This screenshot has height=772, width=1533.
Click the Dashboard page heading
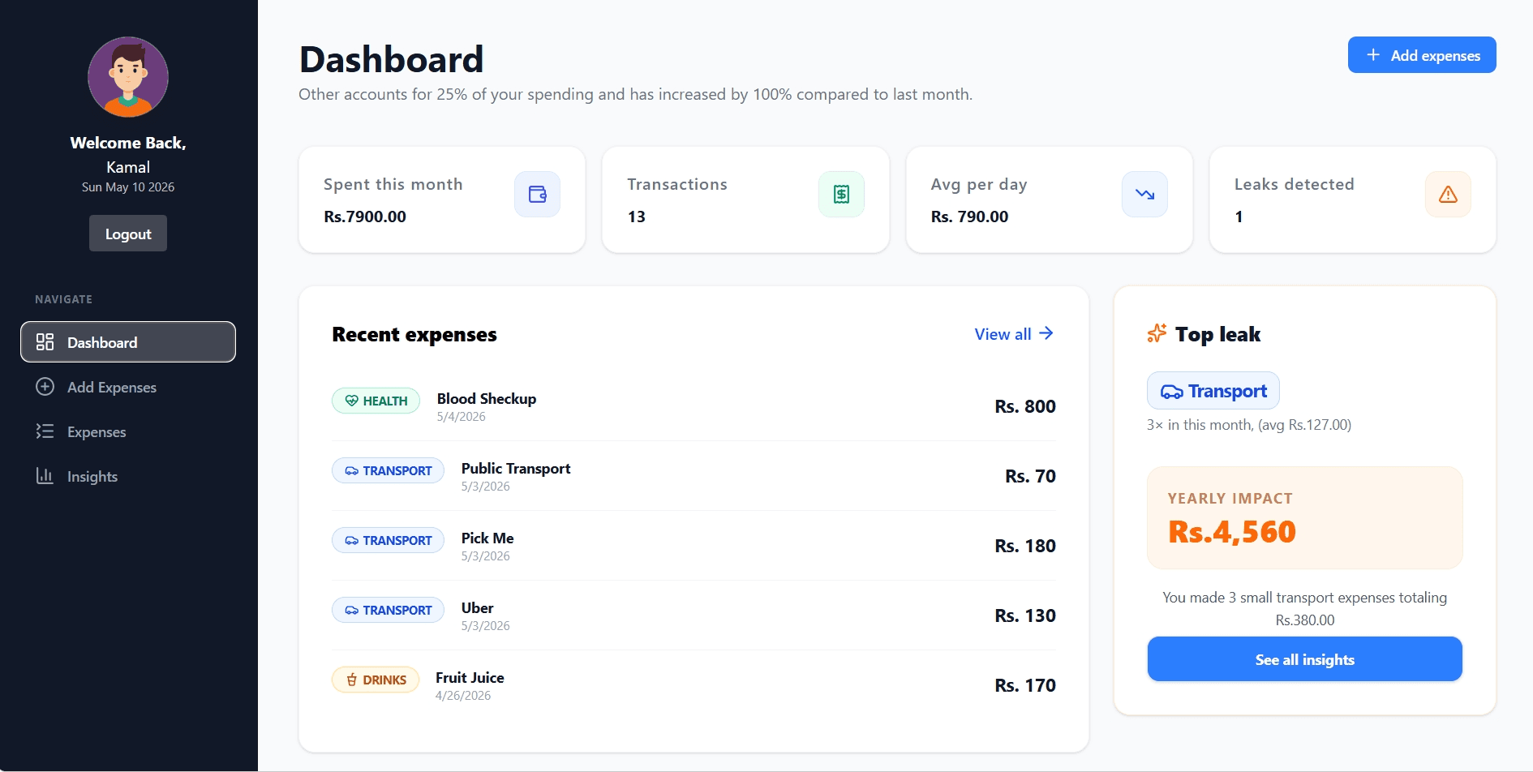pos(391,59)
